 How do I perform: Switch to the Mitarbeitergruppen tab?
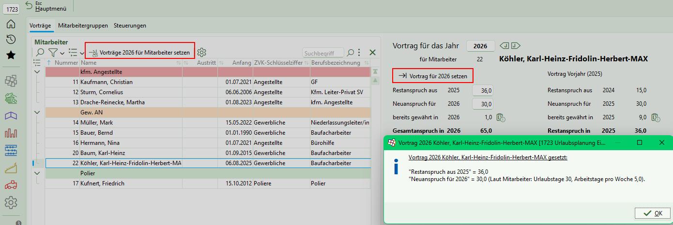[x=83, y=26]
